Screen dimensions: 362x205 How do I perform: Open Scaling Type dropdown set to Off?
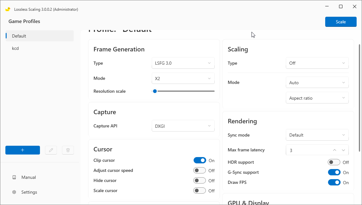317,63
